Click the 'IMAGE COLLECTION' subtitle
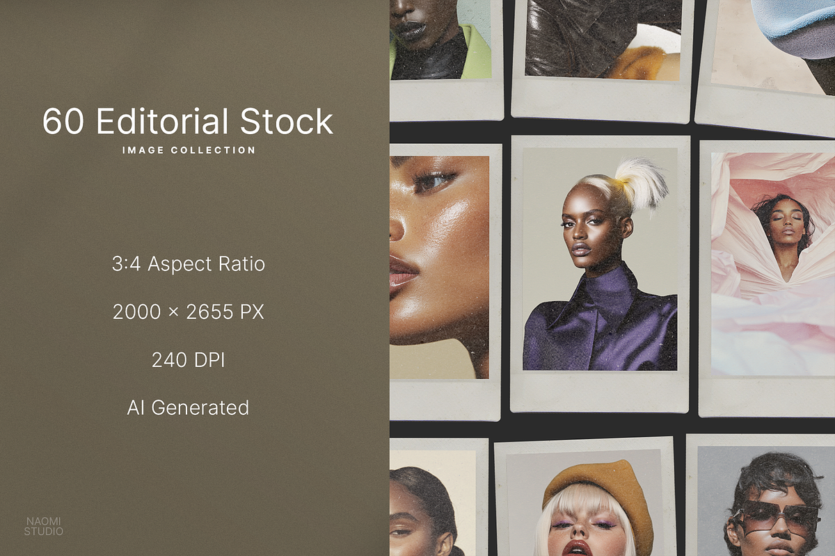Screen dimensions: 835x556 [189, 150]
